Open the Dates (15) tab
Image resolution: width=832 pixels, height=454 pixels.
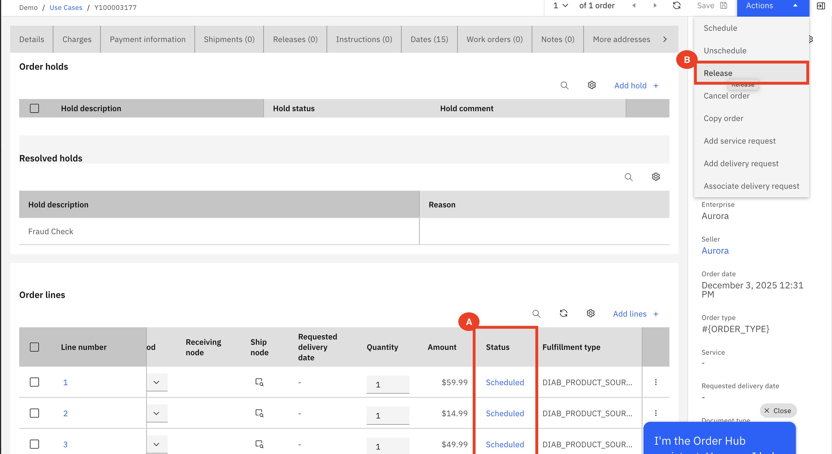429,39
